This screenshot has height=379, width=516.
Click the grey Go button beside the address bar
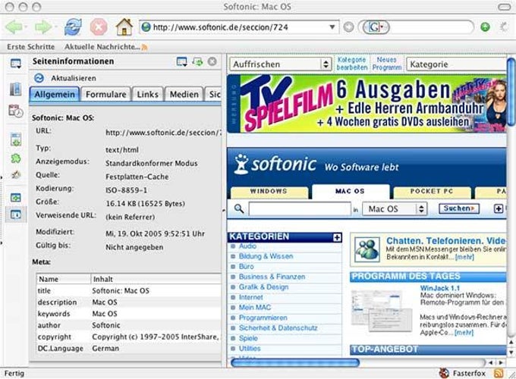tap(348, 27)
